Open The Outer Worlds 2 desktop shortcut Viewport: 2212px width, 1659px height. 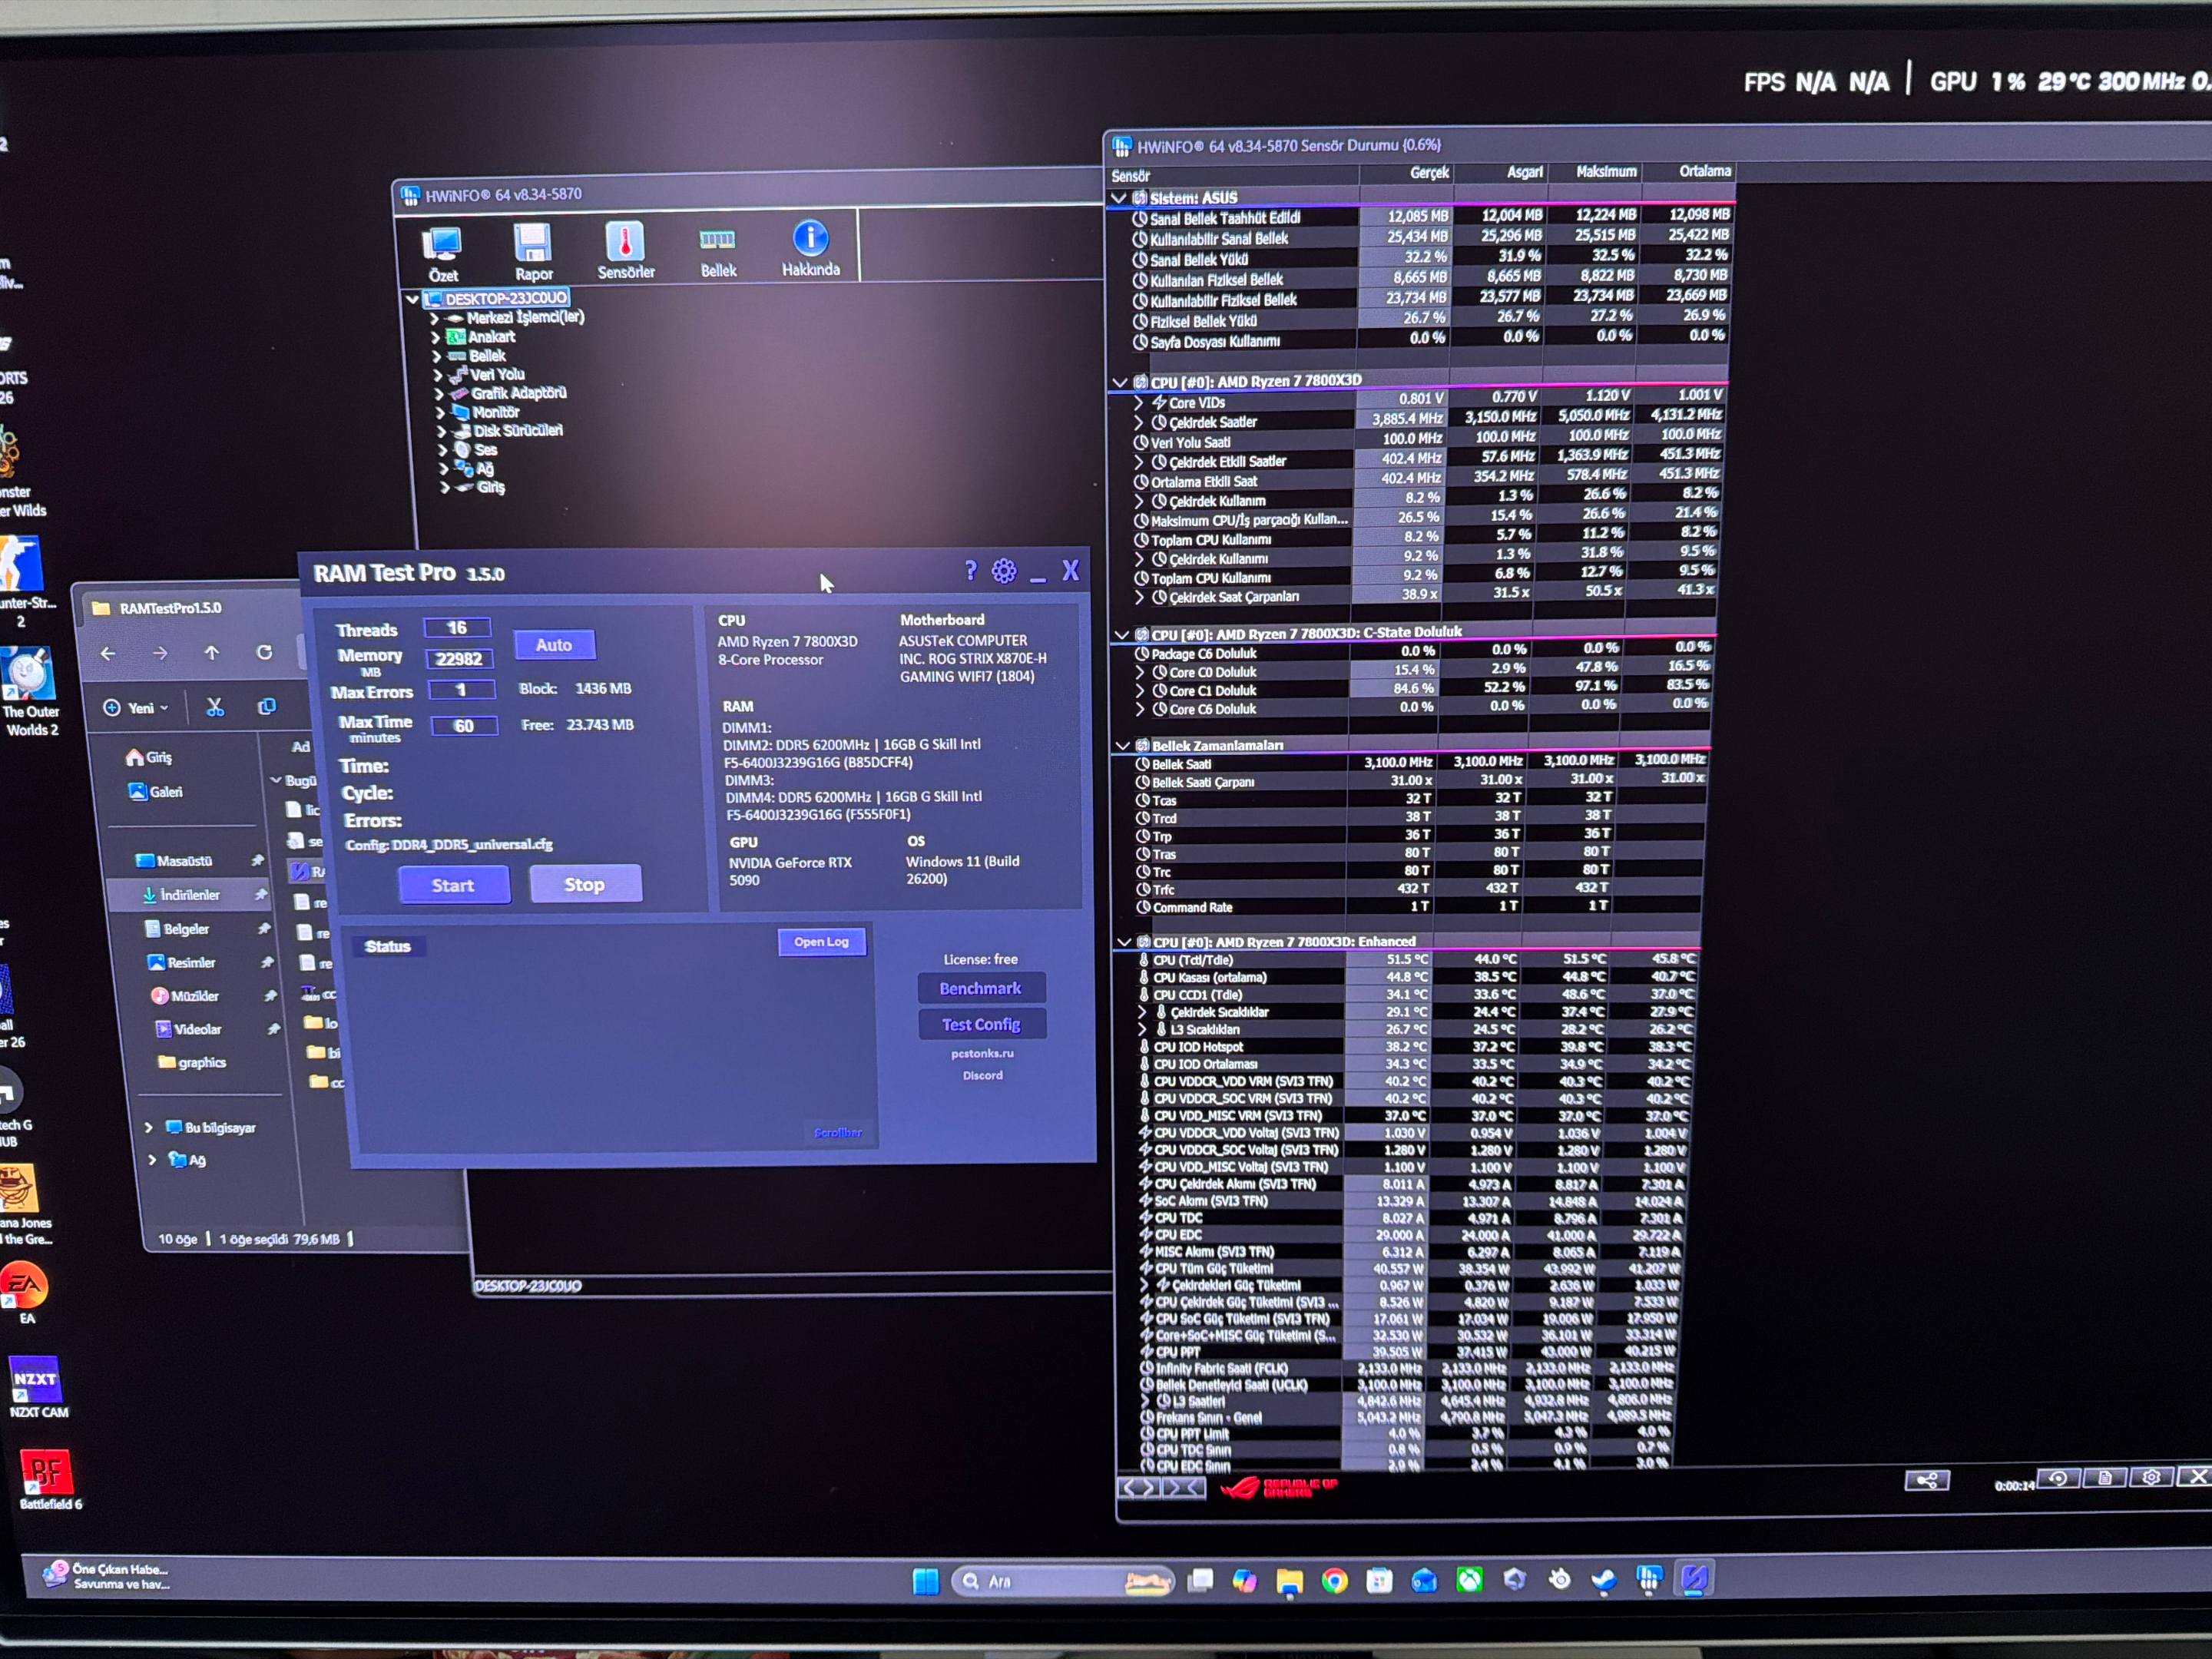pos(30,691)
